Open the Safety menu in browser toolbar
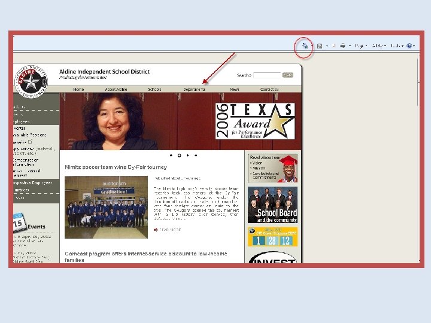Viewport: 431px width, 323px height. [x=379, y=46]
